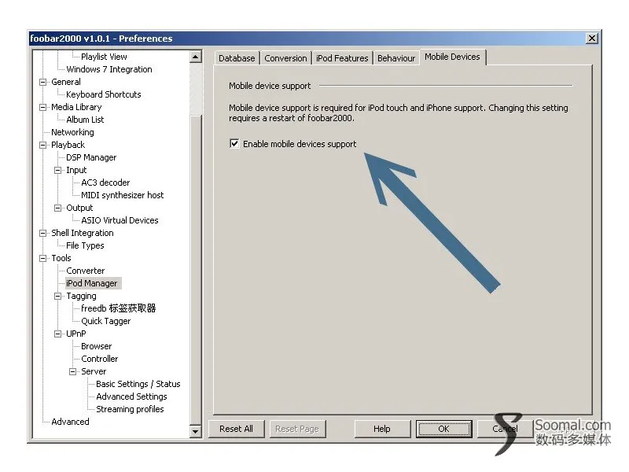Select the iPod Features tab
The image size is (629, 472).
click(x=342, y=58)
